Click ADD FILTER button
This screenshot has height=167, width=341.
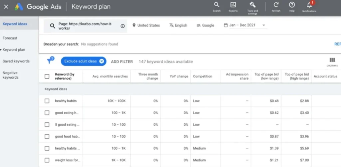click(x=122, y=61)
